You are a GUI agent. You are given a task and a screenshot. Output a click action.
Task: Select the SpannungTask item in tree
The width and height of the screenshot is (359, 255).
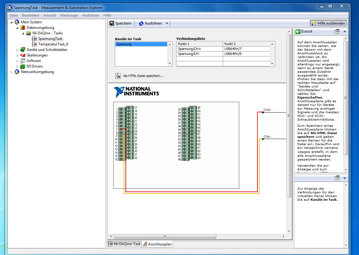50,39
